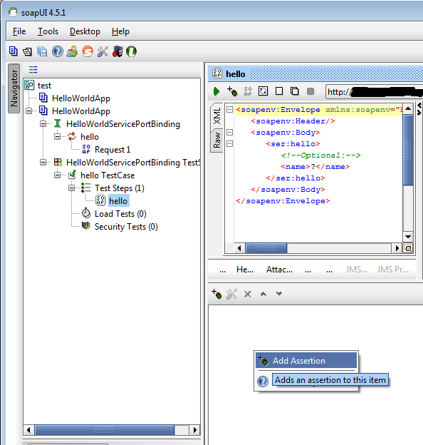Collapse the second HelloWorldApp project node
This screenshot has width=423, height=445.
point(29,111)
